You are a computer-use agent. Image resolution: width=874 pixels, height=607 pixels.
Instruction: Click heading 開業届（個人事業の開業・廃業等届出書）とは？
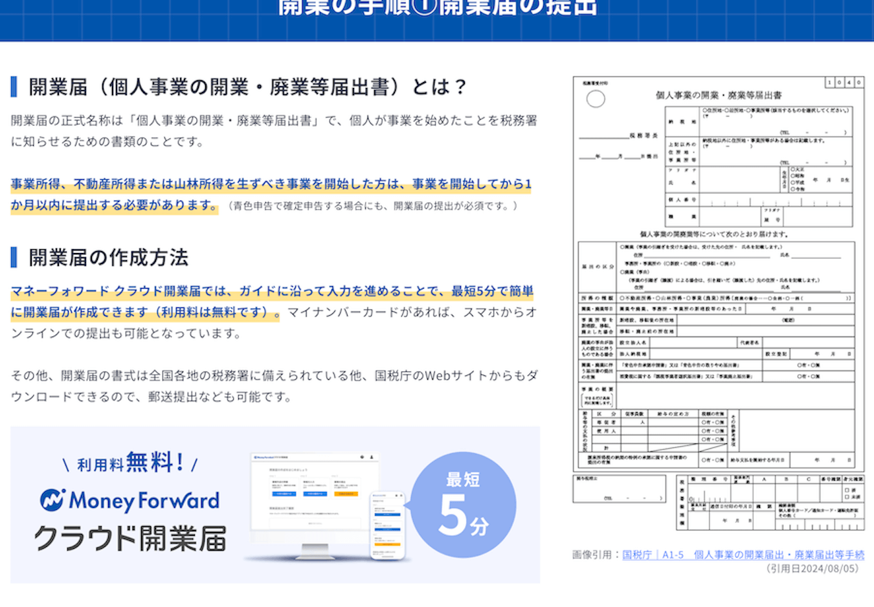pyautogui.click(x=248, y=87)
